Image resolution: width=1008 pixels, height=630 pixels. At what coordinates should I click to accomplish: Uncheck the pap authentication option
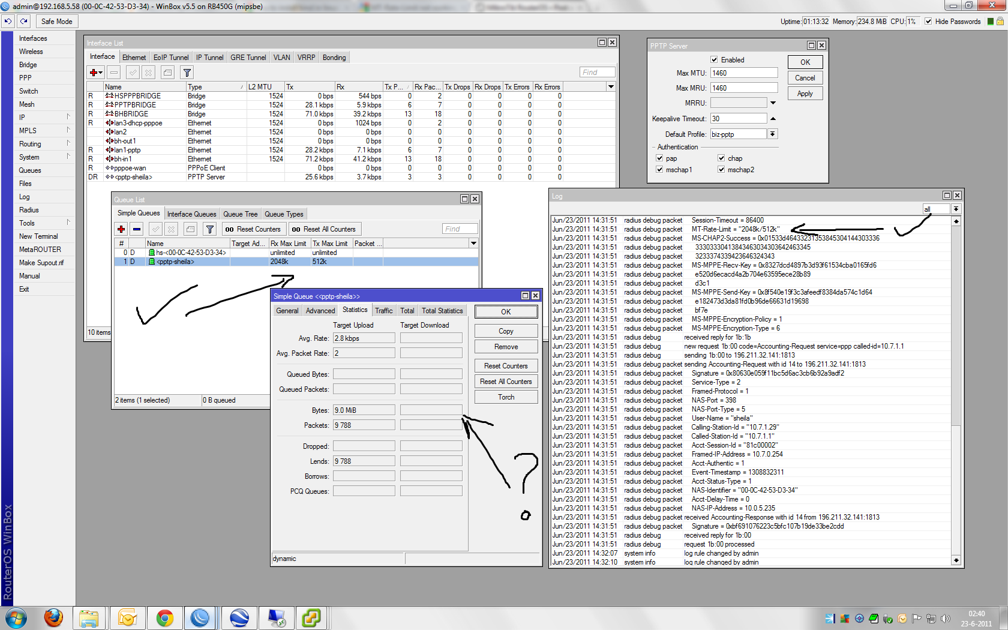(x=659, y=158)
